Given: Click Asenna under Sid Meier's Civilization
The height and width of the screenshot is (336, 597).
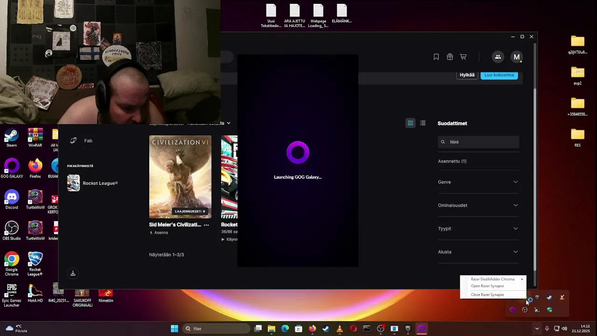Looking at the screenshot, I should (x=159, y=232).
